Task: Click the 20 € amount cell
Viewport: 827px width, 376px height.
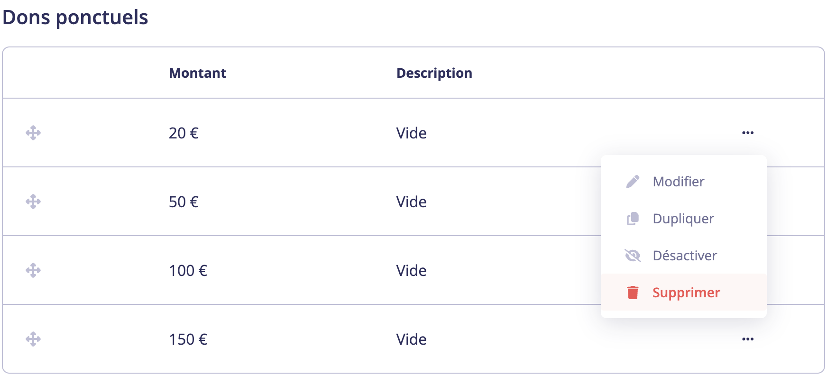Action: [184, 133]
